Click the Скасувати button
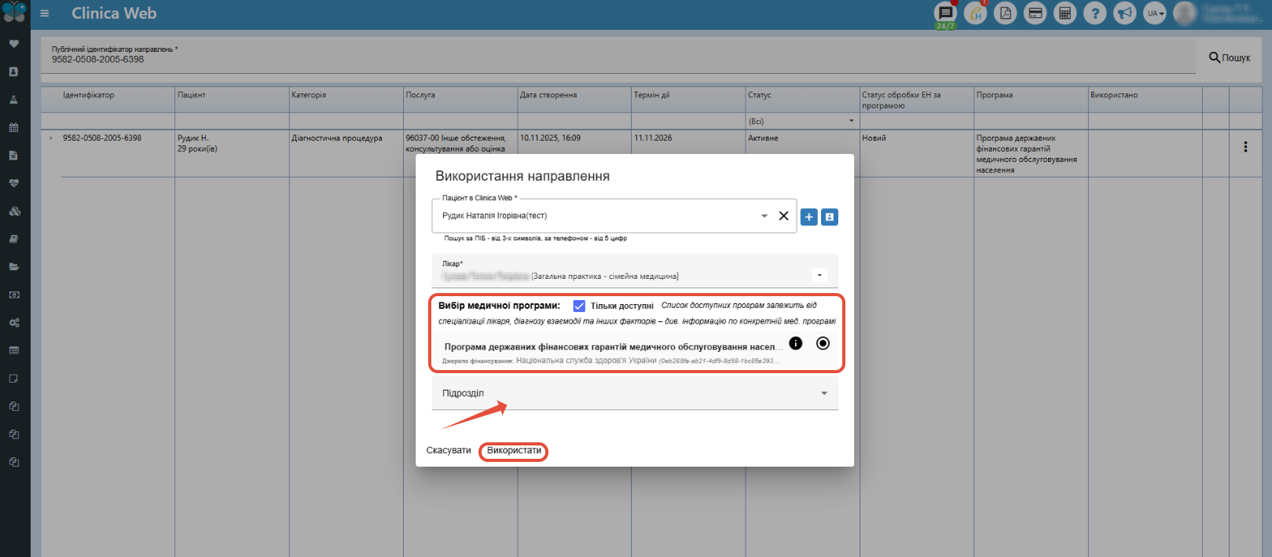The height and width of the screenshot is (557, 1272). tap(449, 451)
